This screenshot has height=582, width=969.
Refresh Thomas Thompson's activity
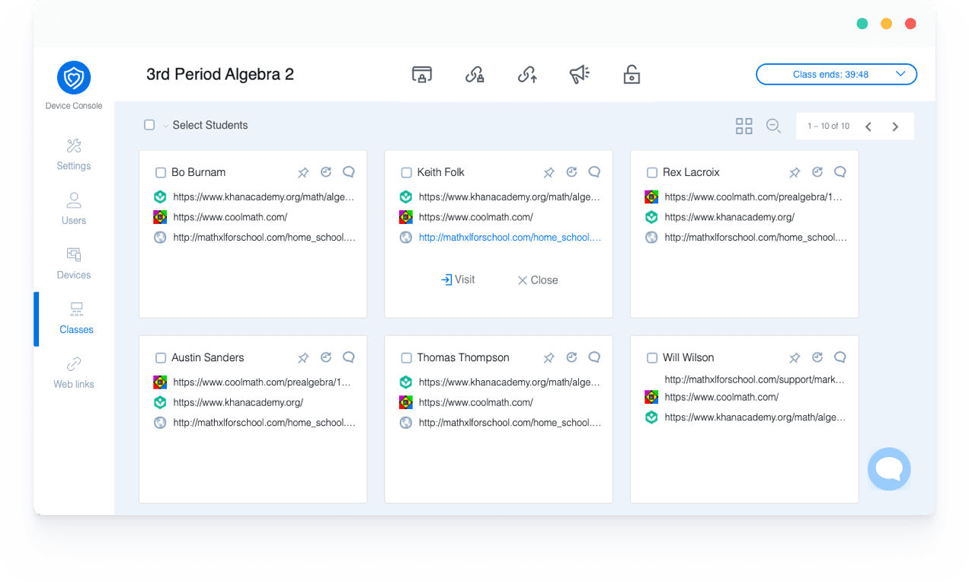pos(572,357)
